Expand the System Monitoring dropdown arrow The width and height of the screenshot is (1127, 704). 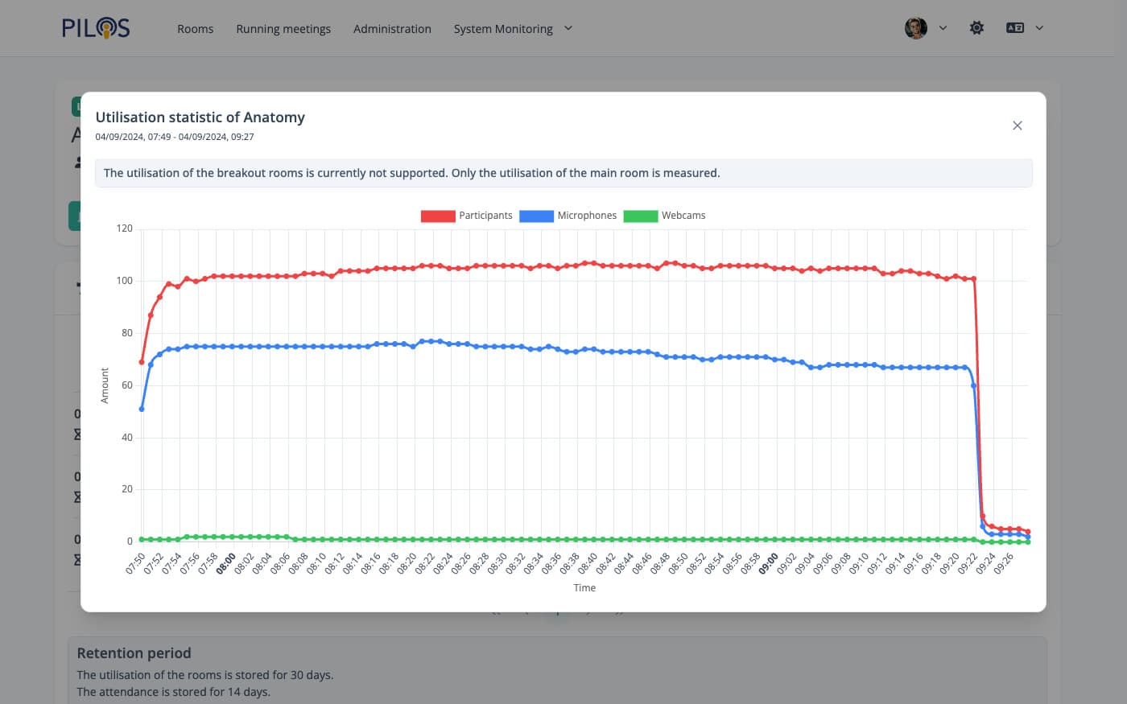(568, 28)
